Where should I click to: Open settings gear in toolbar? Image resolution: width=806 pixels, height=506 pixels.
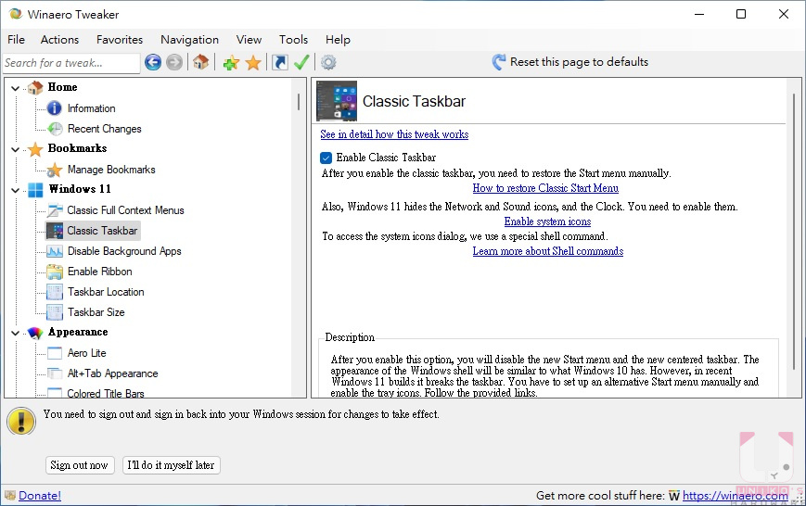[328, 63]
